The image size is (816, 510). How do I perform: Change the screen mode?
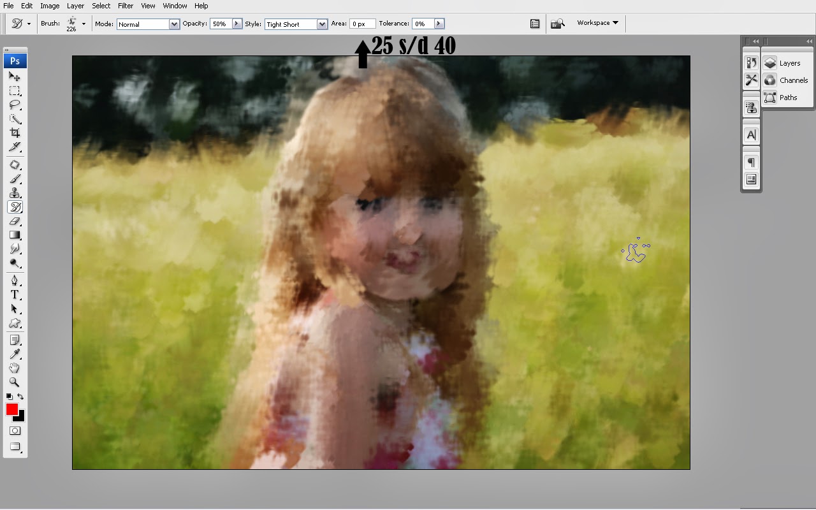(x=15, y=447)
